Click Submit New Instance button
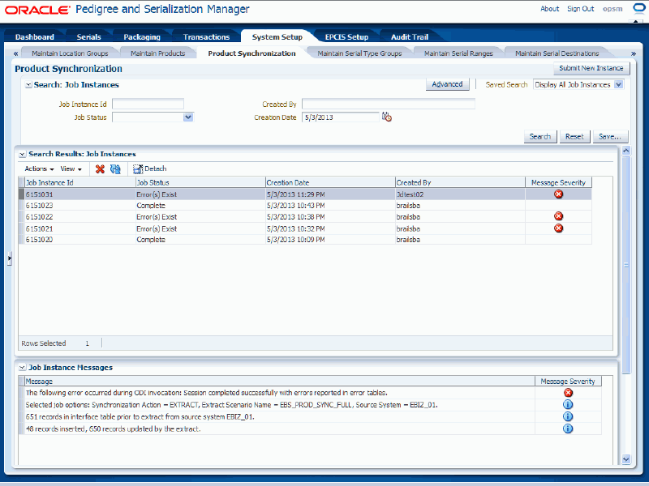 [x=591, y=68]
